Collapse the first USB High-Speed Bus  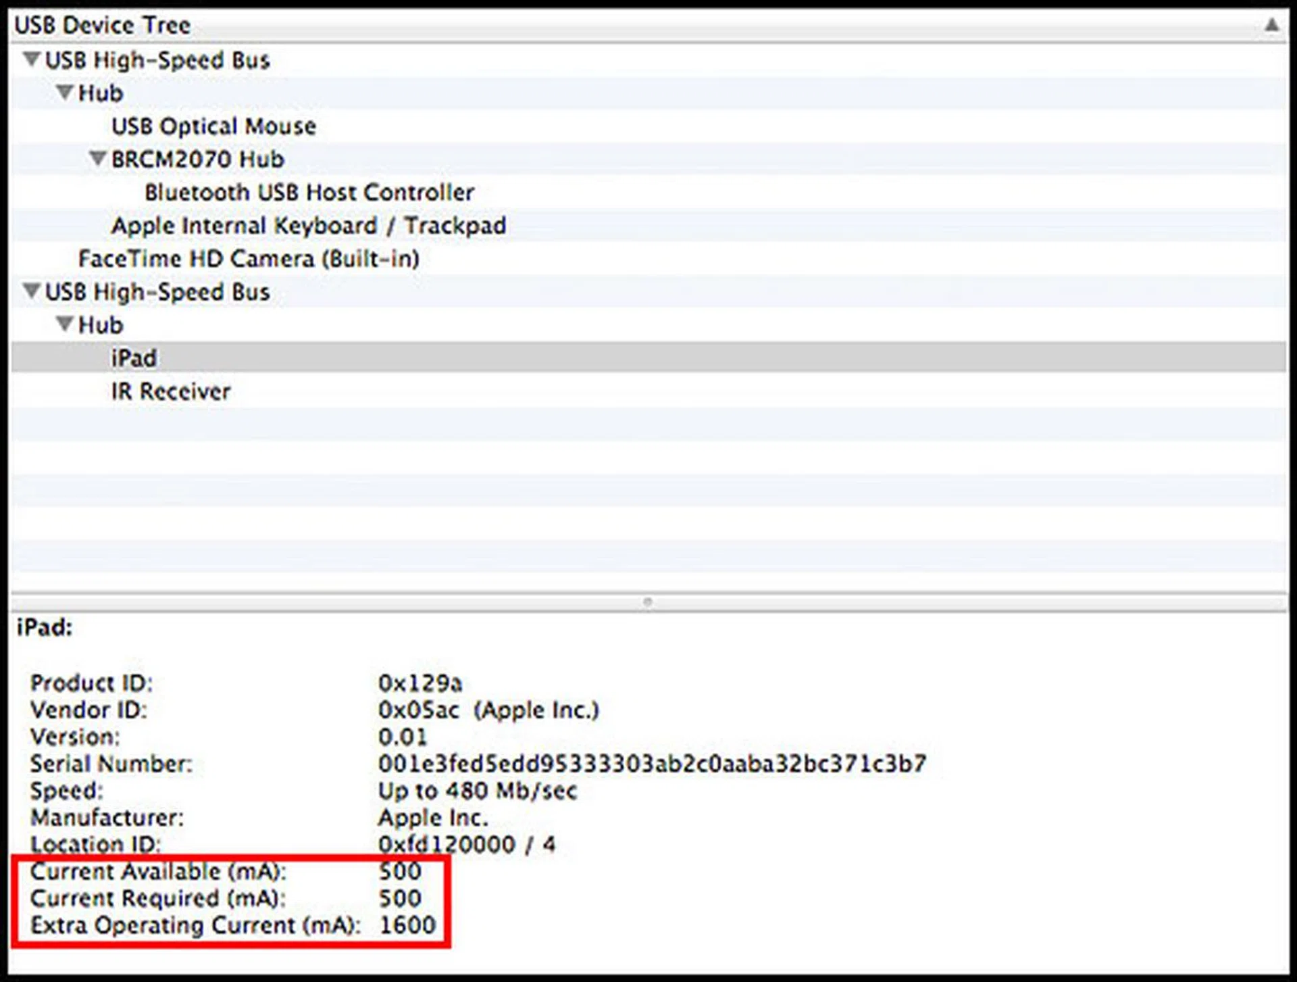point(31,59)
